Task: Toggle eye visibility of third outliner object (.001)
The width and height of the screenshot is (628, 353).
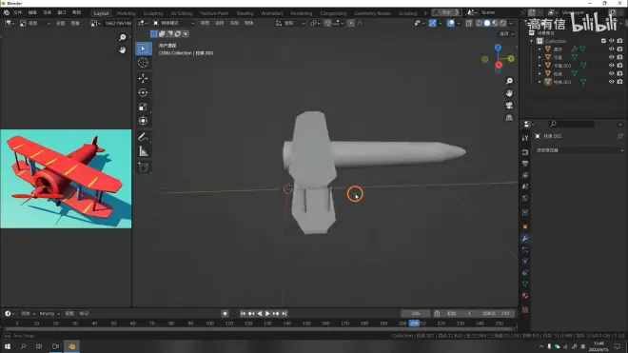Action: 611,66
